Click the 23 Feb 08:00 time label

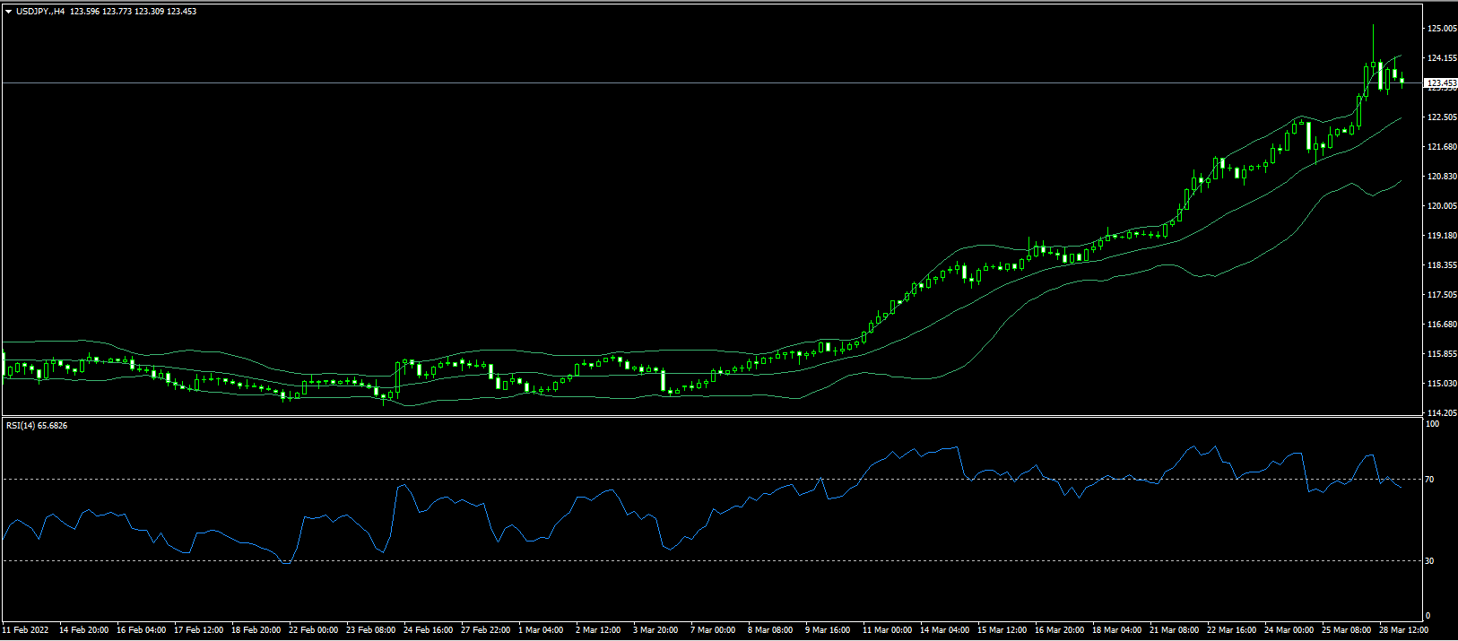pos(370,630)
